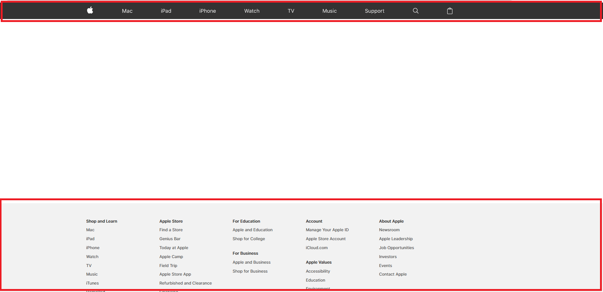
Task: Go to iCloud.com footer link
Action: tap(316, 248)
